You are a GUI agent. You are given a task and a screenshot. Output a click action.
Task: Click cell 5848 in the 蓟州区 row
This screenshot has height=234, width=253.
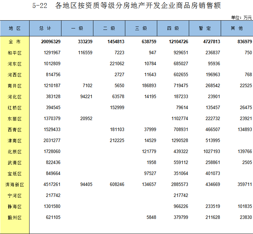coord(151,217)
